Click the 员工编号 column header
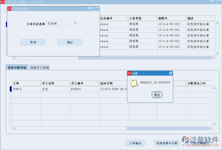This screenshot has height=150, width=222. (x=84, y=83)
